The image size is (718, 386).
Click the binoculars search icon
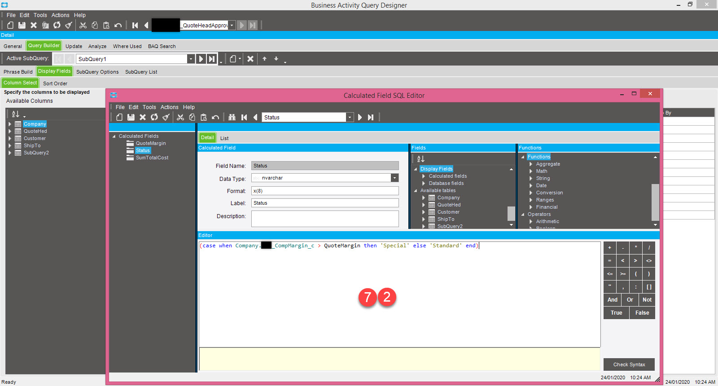click(x=232, y=117)
